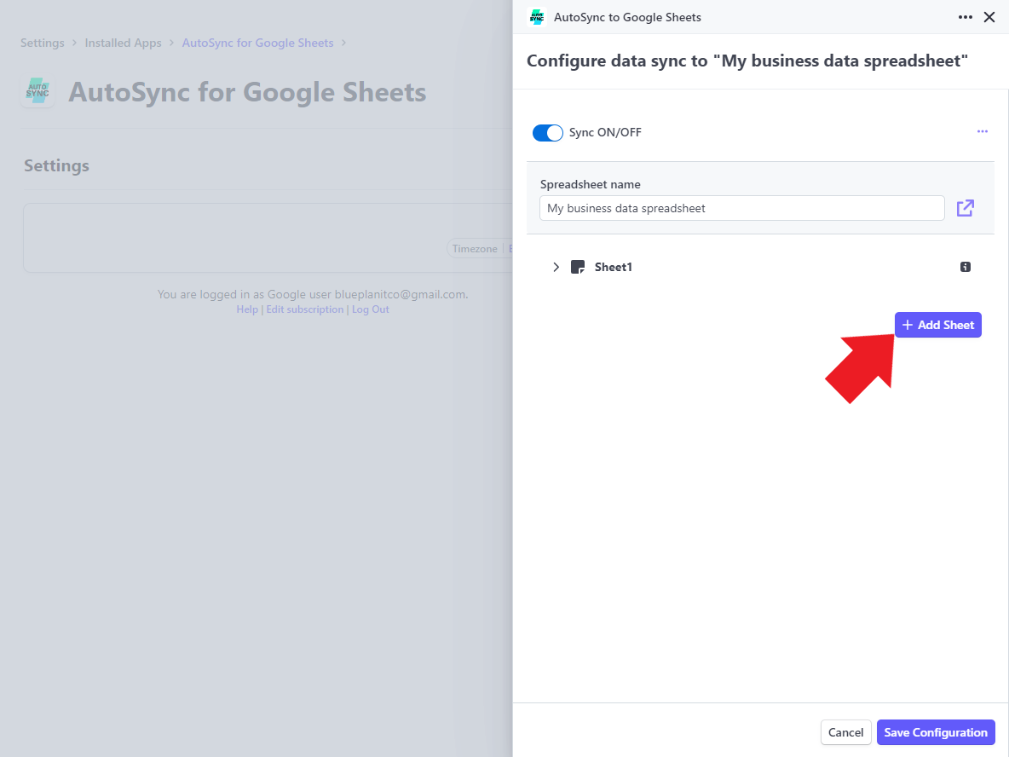Click the "AutoSync to Google Sheets" panel title
1009x757 pixels.
(627, 17)
